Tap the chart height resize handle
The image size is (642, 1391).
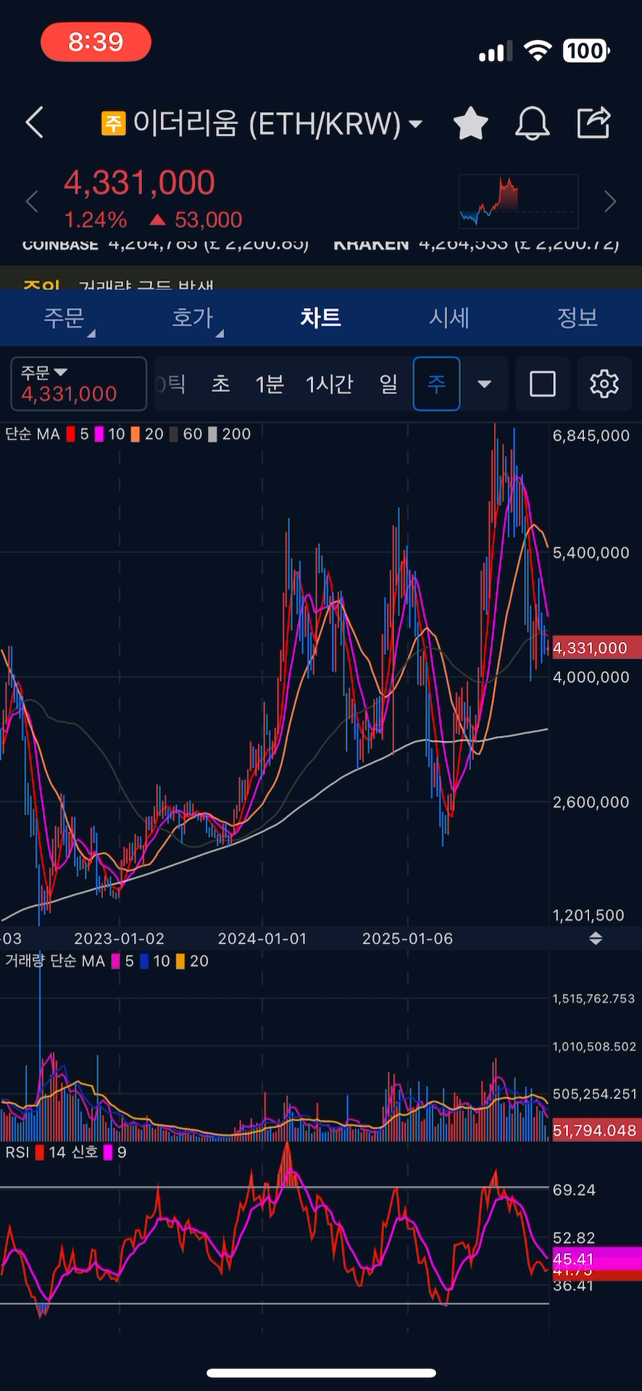pos(596,938)
